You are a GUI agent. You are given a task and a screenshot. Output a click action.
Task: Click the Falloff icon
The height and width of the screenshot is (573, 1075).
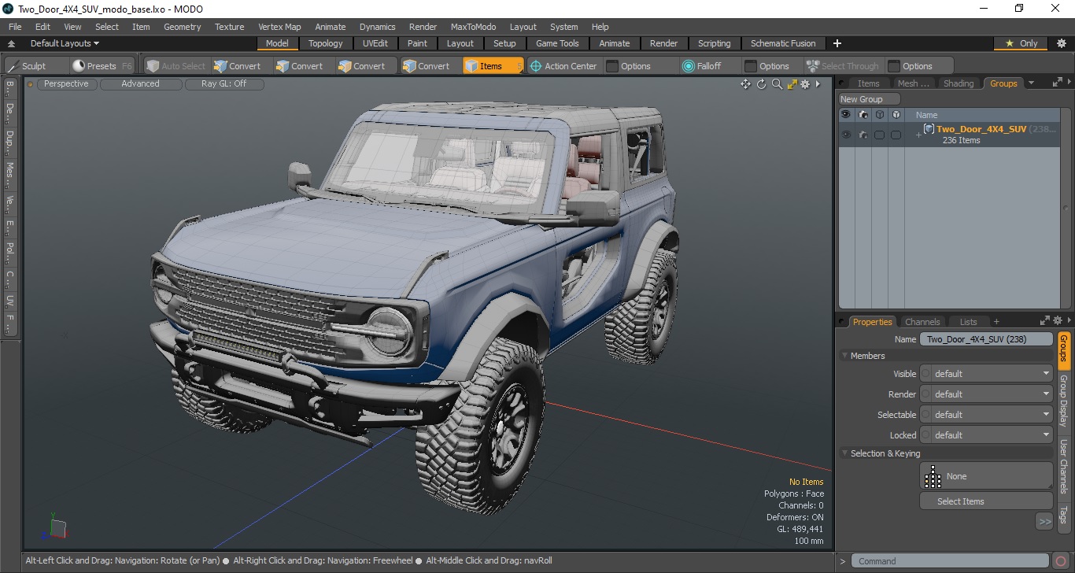[x=689, y=66]
